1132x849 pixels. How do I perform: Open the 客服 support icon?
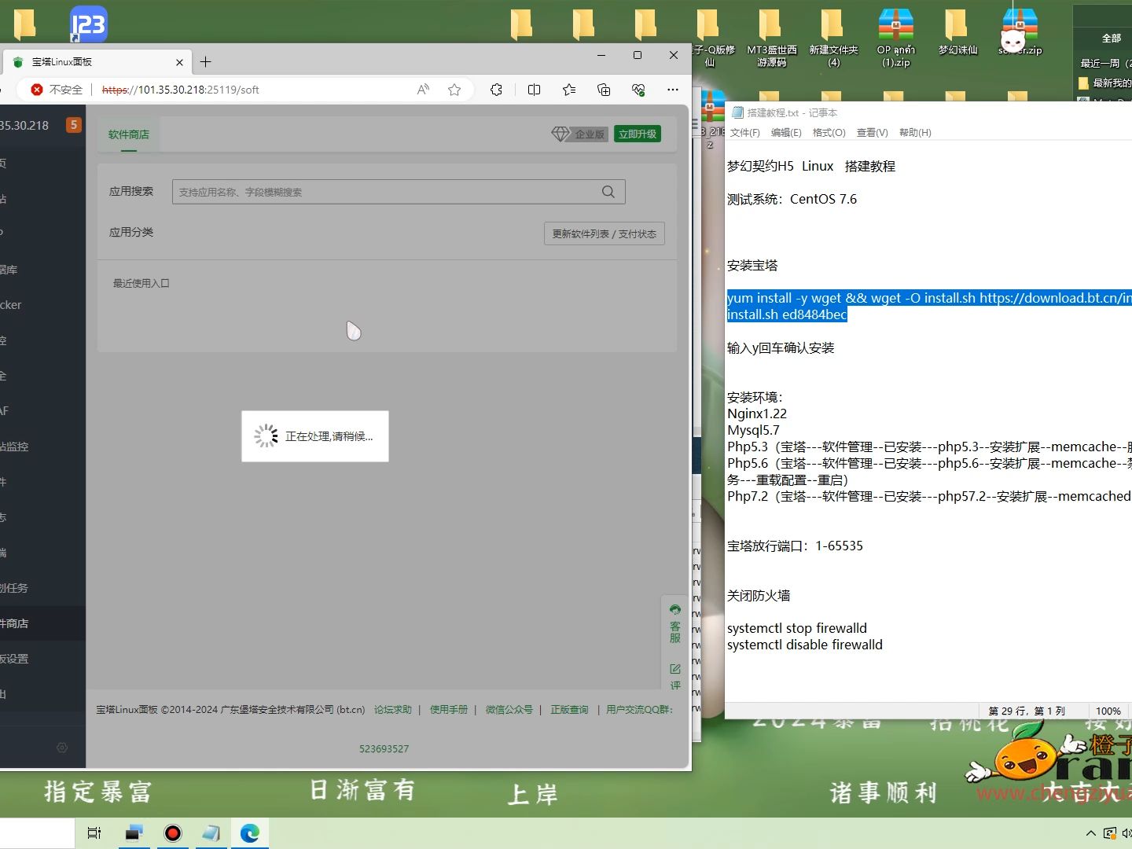[x=675, y=623]
